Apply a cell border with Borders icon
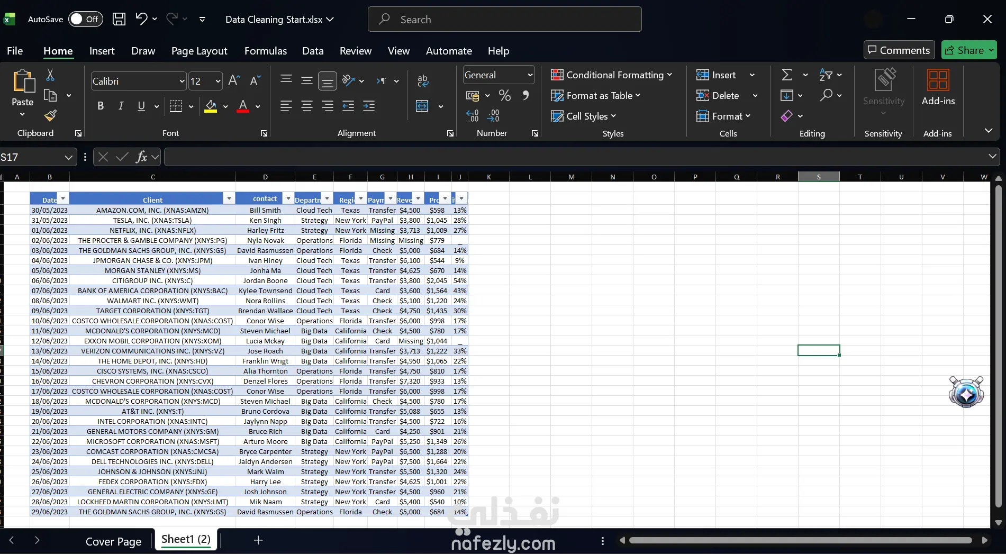Screen dimensions: 1006x554 176,106
